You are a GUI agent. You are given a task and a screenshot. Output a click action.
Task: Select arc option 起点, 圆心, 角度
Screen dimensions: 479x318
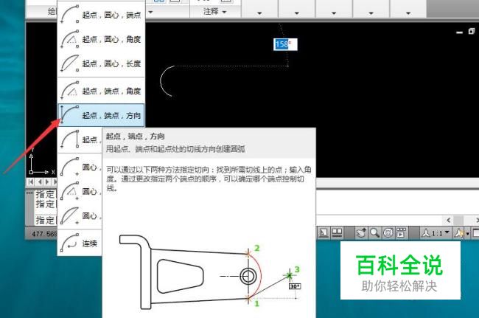[101, 39]
